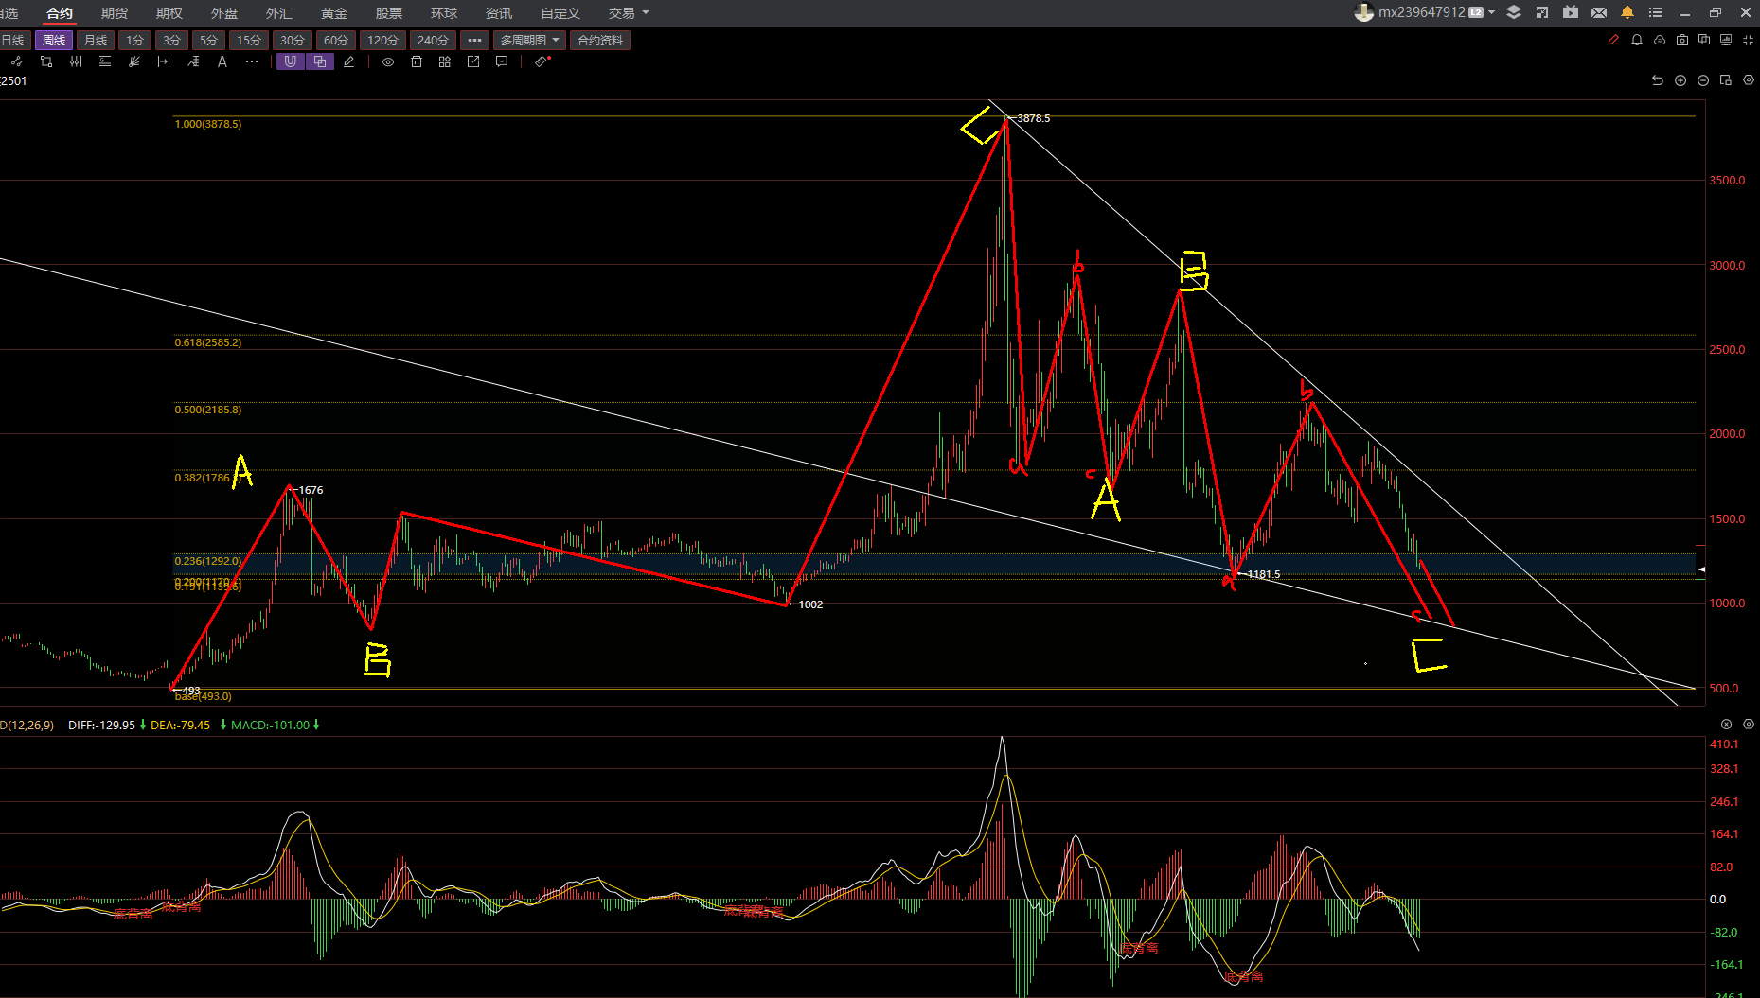Switch chart to 30分 period

click(293, 40)
